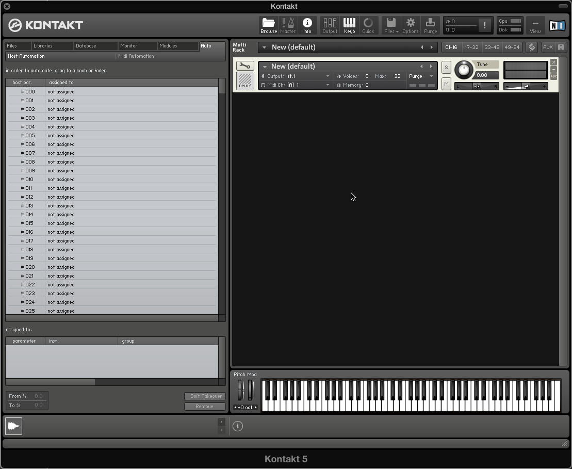Image resolution: width=572 pixels, height=469 pixels.
Task: Toggle instrument aux sends icon
Action: coord(553,76)
